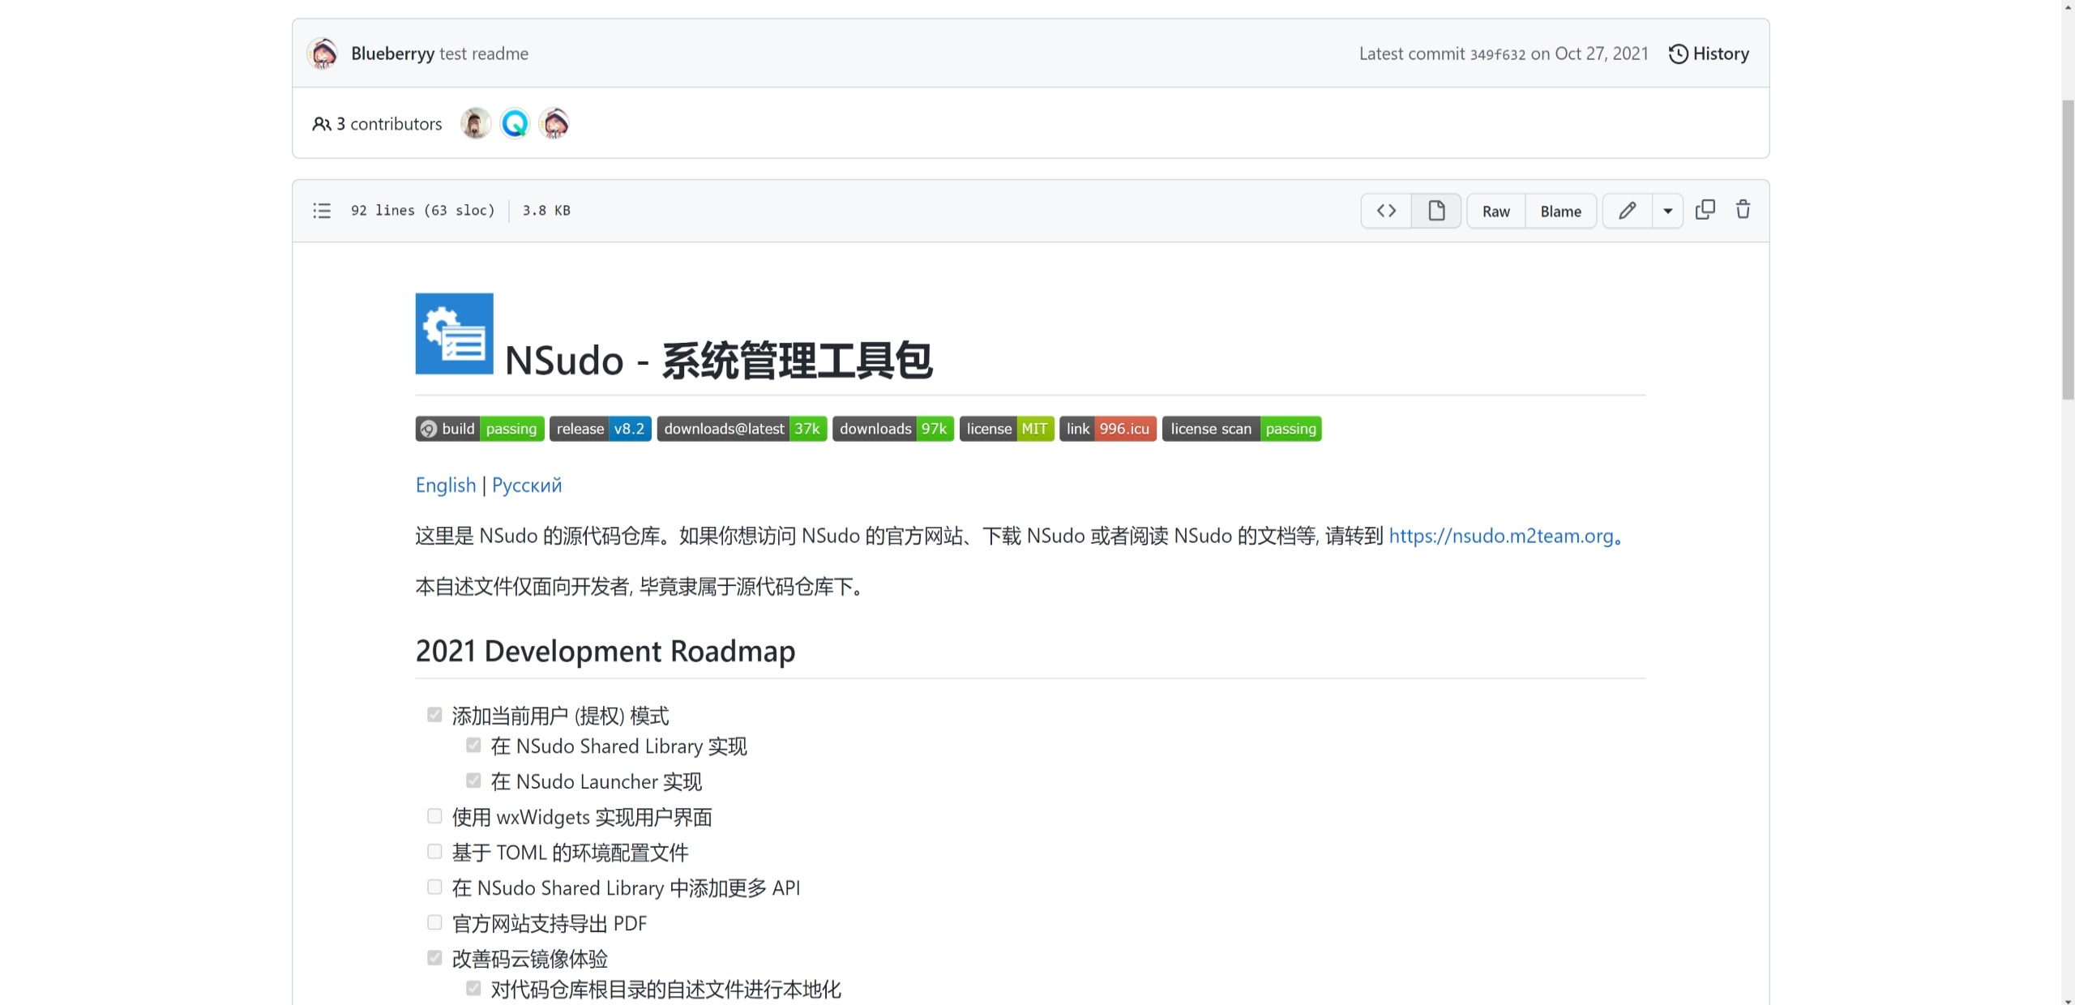Switch to the English readme
2075x1005 pixels.
[446, 485]
